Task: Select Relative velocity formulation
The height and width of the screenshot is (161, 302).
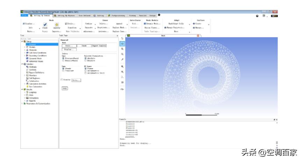Action: tap(86, 60)
